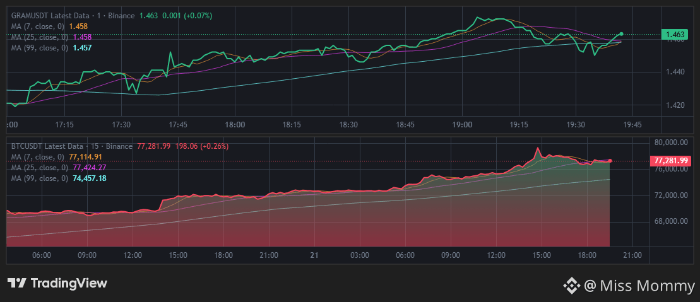Click GRAM change value 0.001 (+0.07%)
The width and height of the screenshot is (700, 302).
(x=187, y=16)
